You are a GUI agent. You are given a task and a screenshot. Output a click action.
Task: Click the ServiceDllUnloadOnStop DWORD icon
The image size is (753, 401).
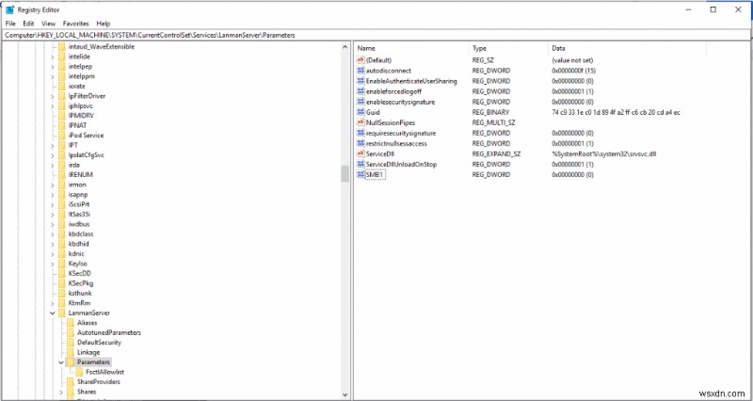360,164
